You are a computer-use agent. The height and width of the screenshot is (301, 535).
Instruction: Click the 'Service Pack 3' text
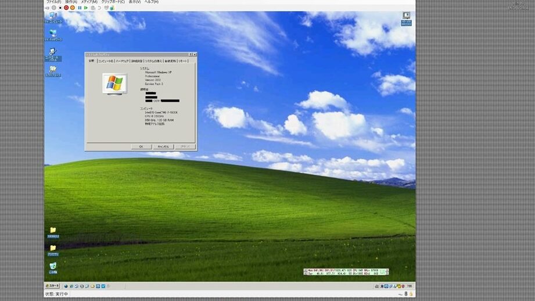click(154, 84)
